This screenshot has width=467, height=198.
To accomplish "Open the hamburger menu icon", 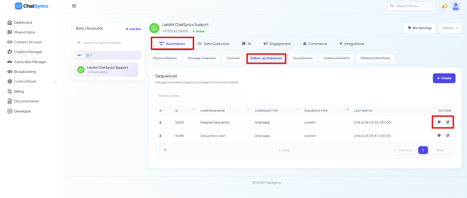I will pyautogui.click(x=74, y=6).
